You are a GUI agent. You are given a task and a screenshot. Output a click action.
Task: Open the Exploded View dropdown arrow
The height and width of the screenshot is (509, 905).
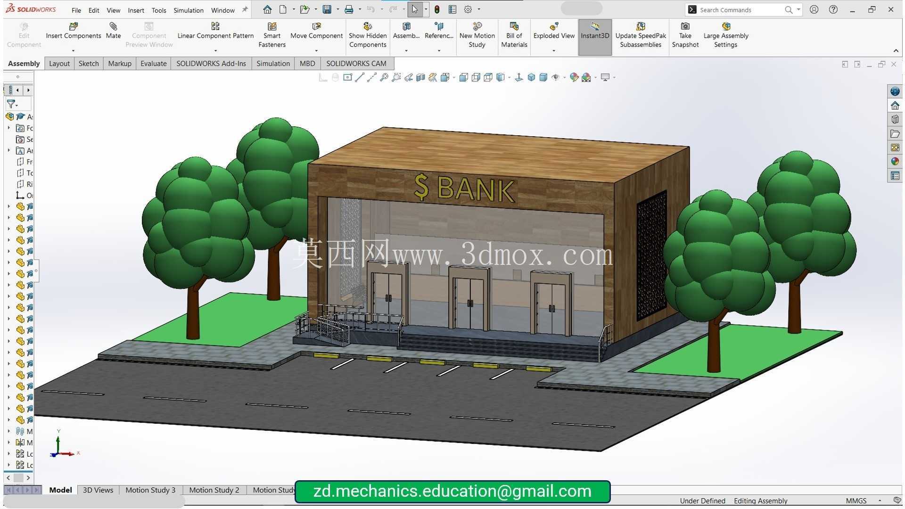coord(554,50)
